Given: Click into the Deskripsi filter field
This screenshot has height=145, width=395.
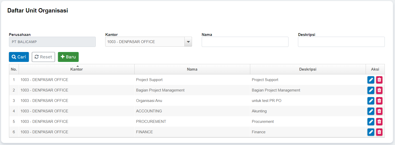Looking at the screenshot, I should (341, 42).
